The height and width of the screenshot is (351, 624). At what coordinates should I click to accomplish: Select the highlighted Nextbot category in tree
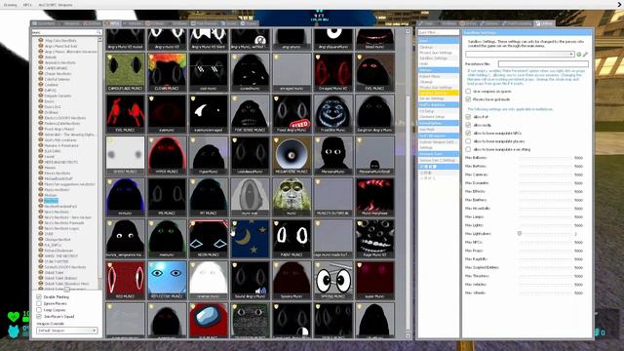click(52, 201)
